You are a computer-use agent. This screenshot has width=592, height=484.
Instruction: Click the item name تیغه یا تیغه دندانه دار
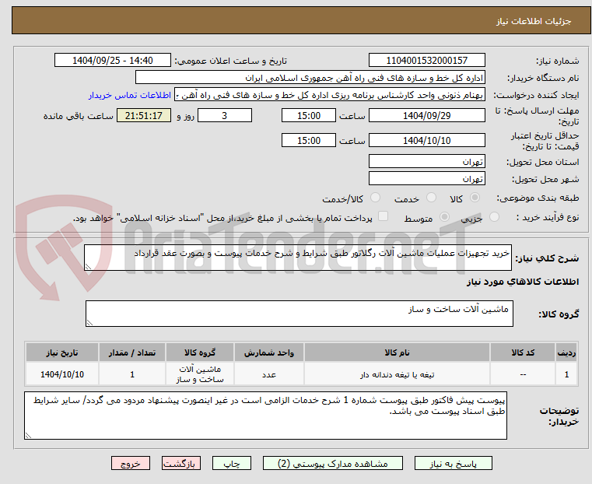(397, 374)
